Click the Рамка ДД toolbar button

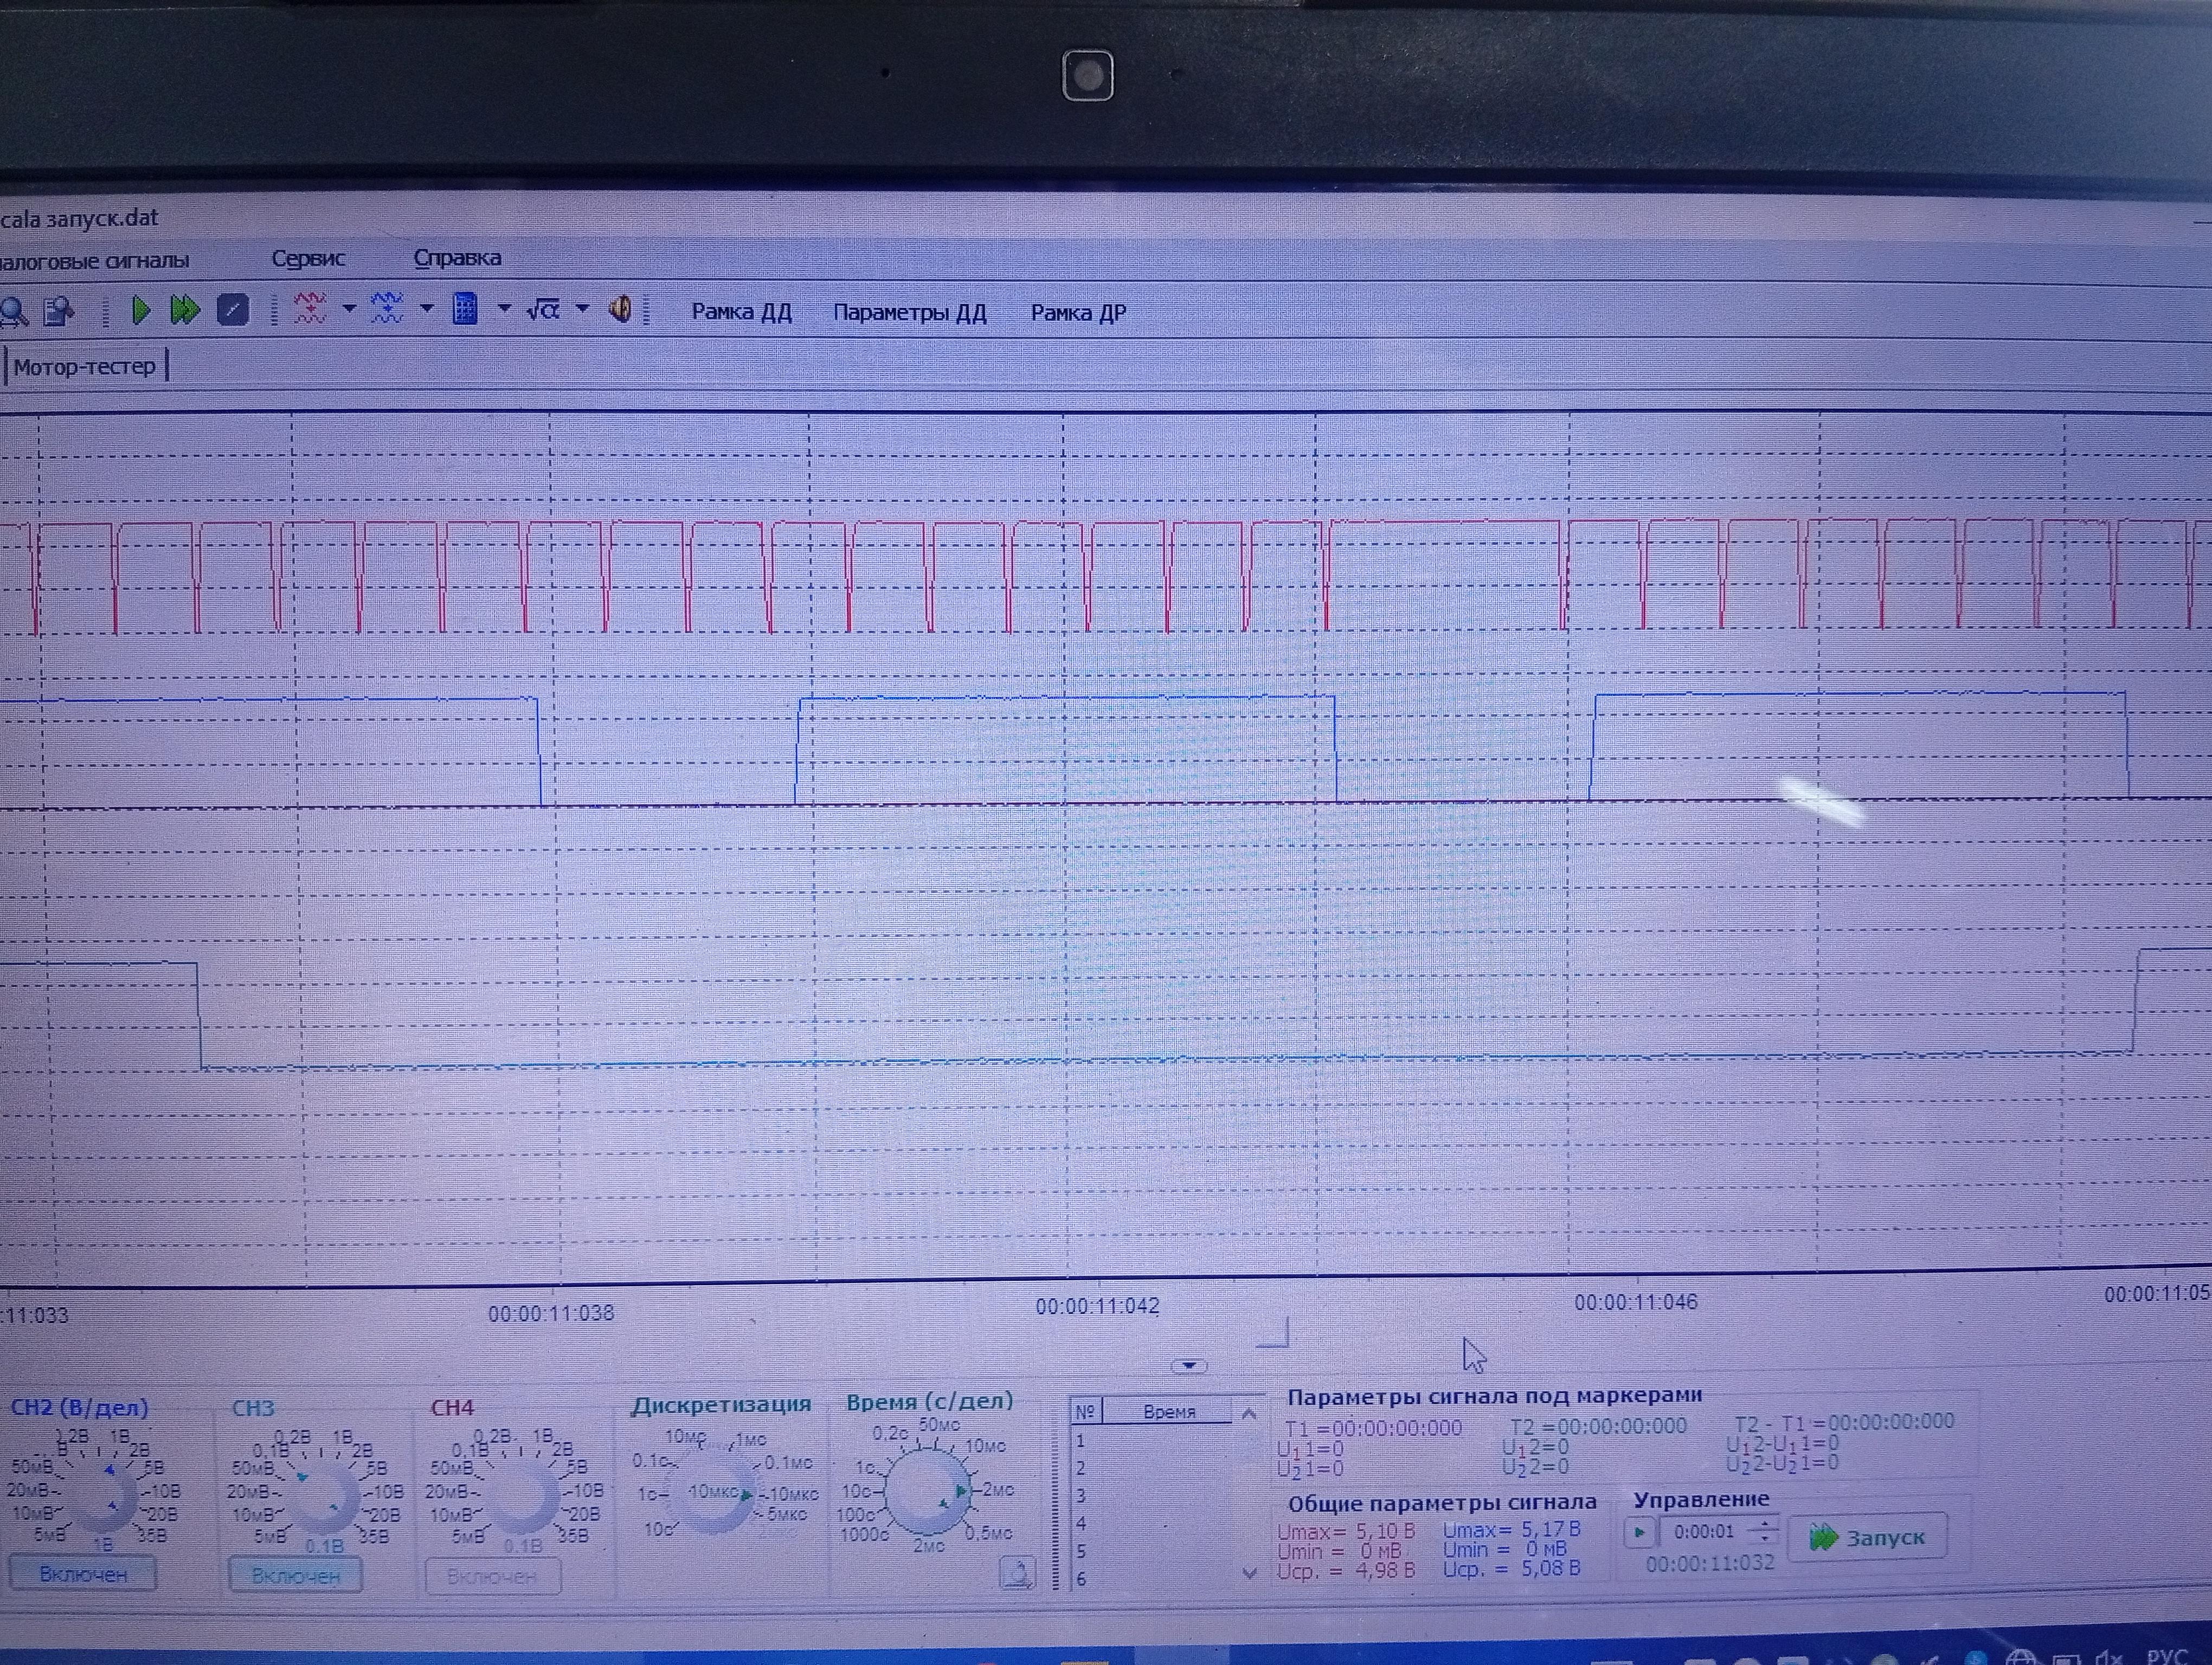pyautogui.click(x=742, y=312)
